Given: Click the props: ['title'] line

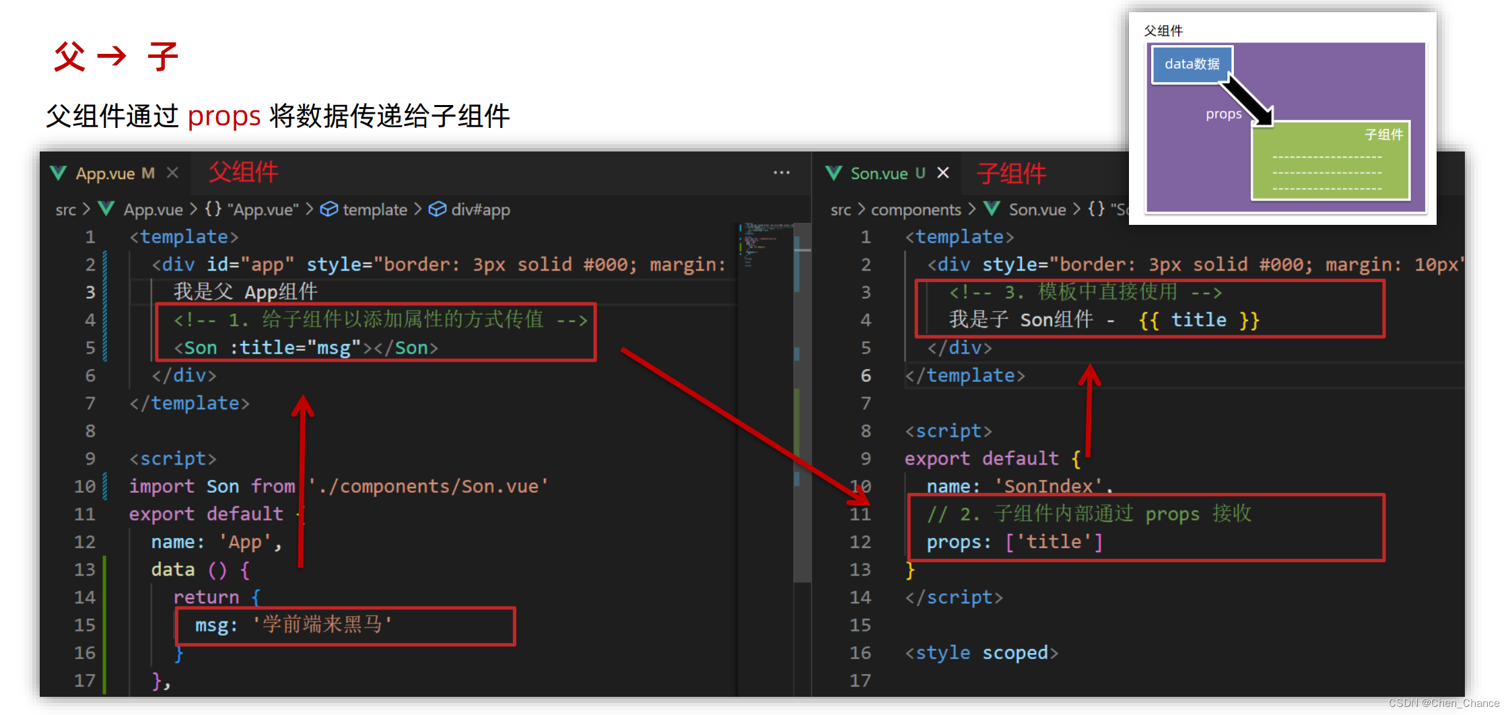Looking at the screenshot, I should [1015, 542].
